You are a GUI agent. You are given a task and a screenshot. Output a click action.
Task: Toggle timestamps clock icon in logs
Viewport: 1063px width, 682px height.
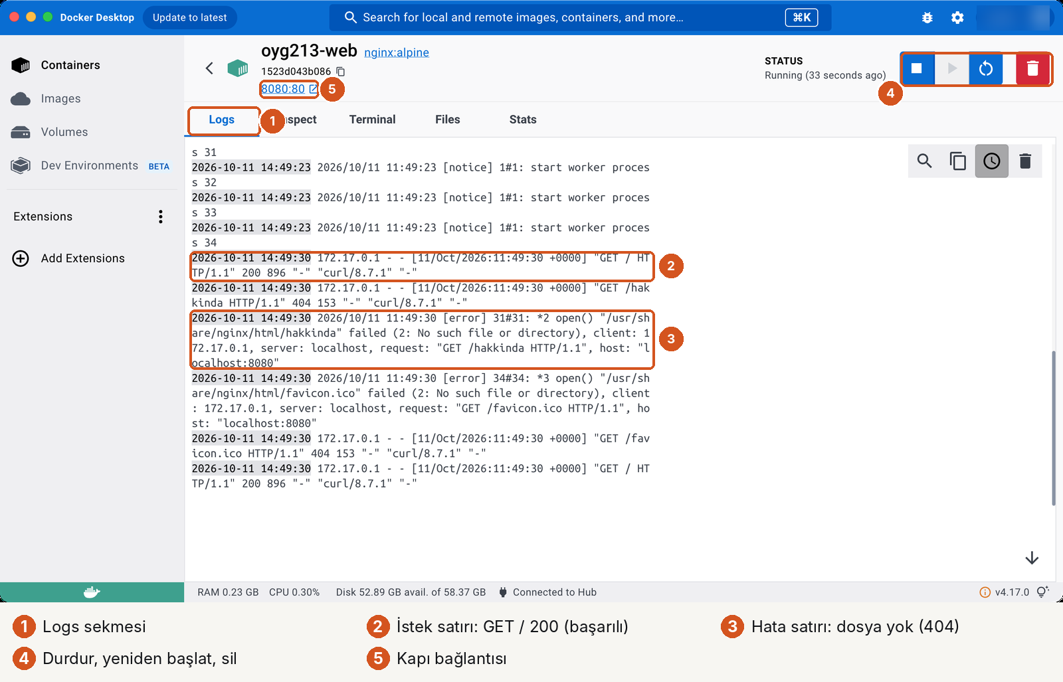point(991,161)
